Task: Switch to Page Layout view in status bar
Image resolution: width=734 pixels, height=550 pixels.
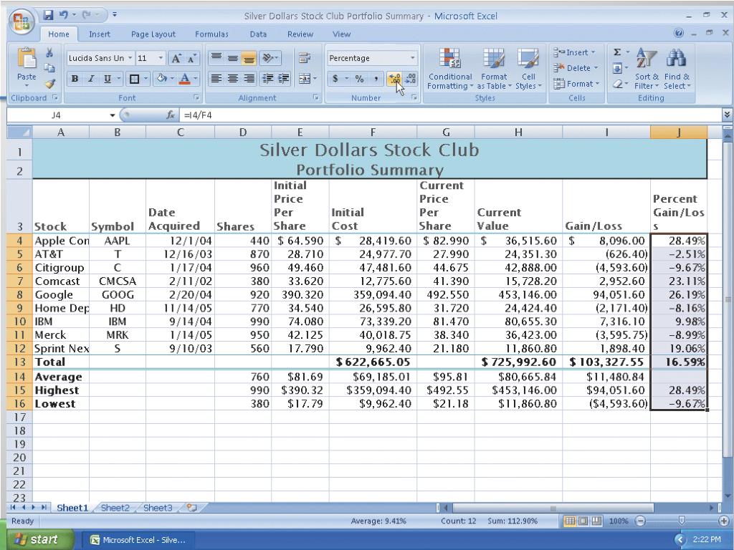Action: [x=583, y=521]
